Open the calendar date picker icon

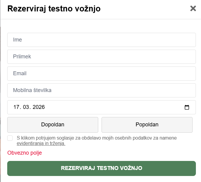tap(187, 107)
